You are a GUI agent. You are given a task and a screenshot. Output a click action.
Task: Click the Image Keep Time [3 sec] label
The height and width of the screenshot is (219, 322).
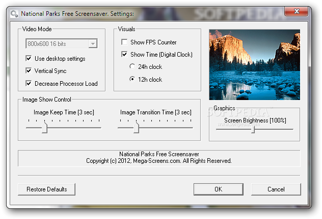tap(64, 112)
